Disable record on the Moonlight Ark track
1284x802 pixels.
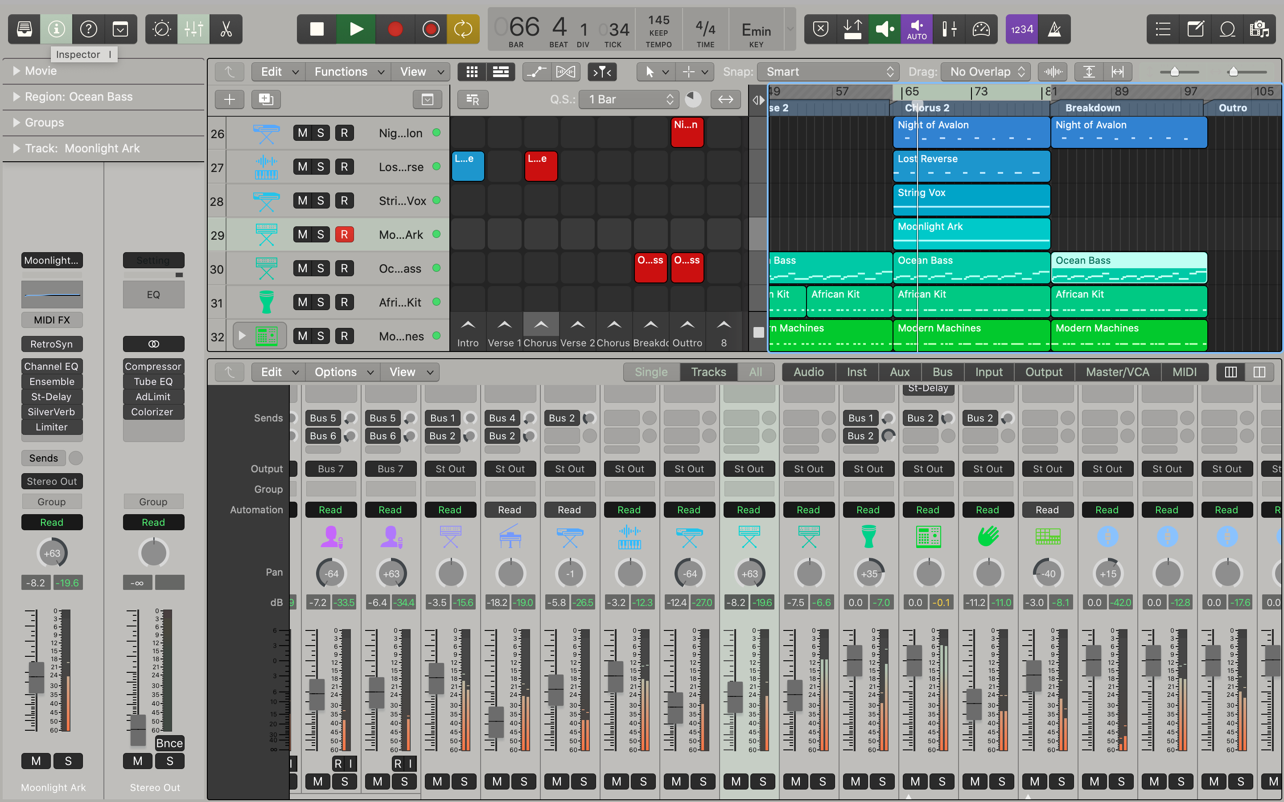(344, 234)
